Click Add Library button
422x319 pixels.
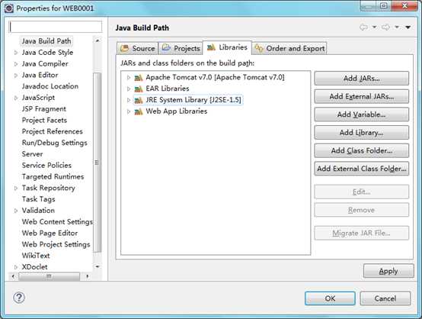[x=362, y=132]
